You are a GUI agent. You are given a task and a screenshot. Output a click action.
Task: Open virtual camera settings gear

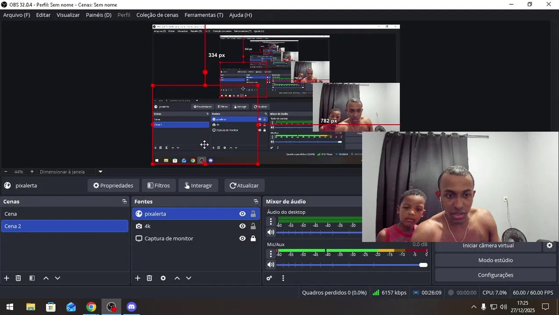[549, 245]
